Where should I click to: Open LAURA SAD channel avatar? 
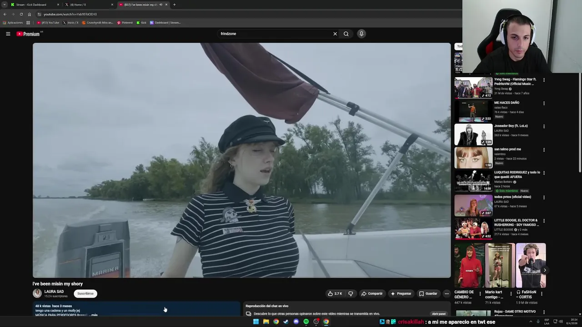point(37,293)
